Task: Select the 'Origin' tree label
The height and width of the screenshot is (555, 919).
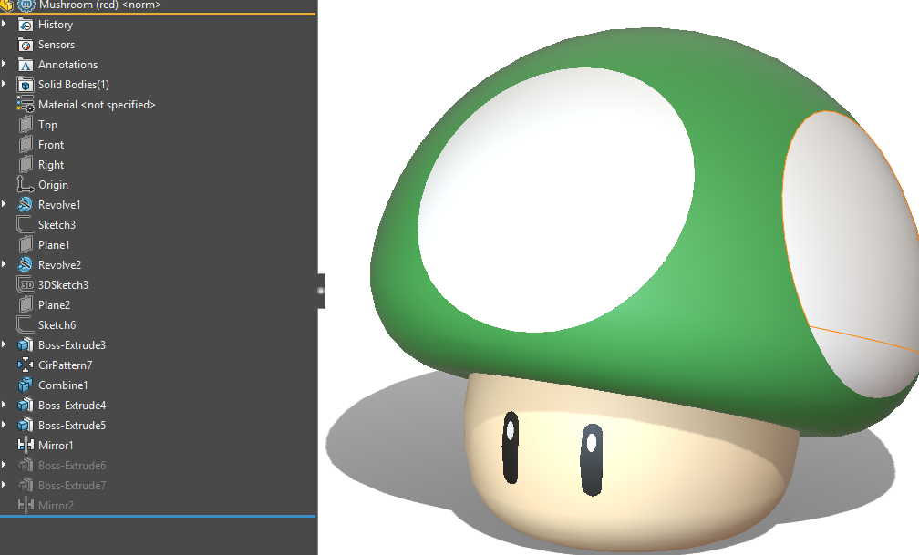Action: coord(53,185)
